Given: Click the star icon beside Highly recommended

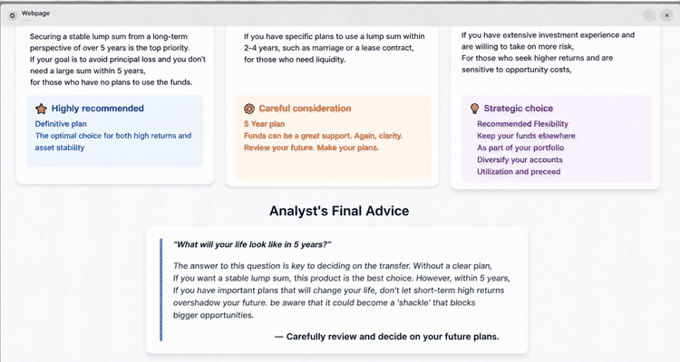Looking at the screenshot, I should [x=41, y=109].
